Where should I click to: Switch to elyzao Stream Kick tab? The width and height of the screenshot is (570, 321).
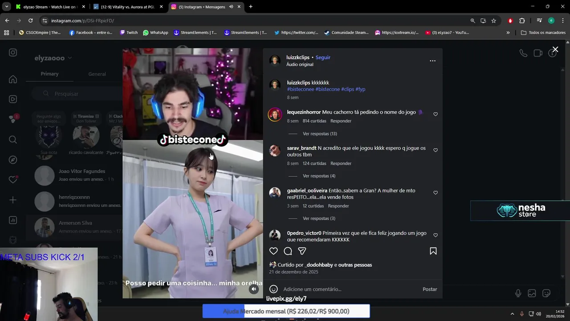(x=50, y=7)
